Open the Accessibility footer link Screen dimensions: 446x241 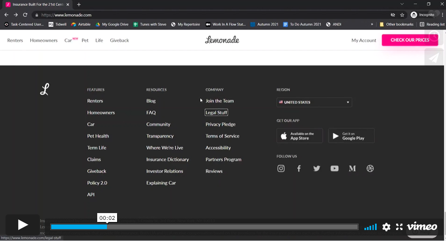tap(218, 148)
